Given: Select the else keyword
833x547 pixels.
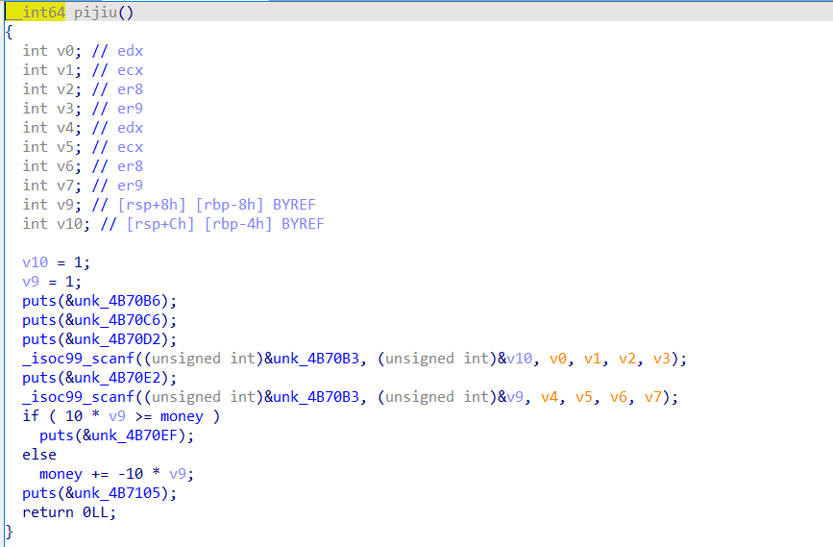Looking at the screenshot, I should [39, 455].
